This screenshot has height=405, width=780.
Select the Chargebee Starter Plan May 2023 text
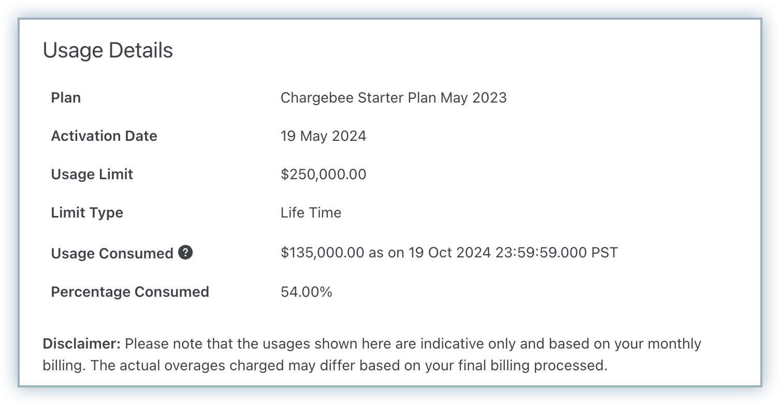tap(394, 97)
